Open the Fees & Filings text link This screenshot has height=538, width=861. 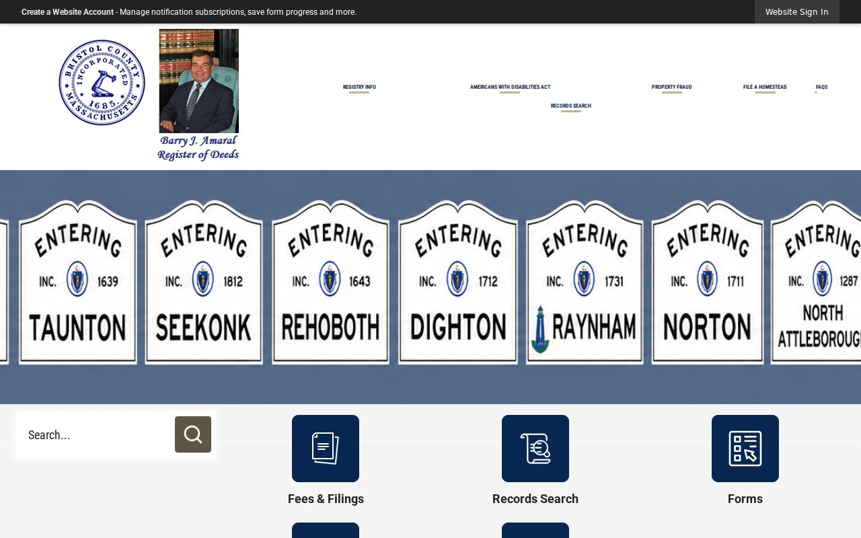(326, 499)
